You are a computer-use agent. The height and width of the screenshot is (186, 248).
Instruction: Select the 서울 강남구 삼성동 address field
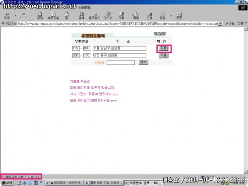[120, 48]
